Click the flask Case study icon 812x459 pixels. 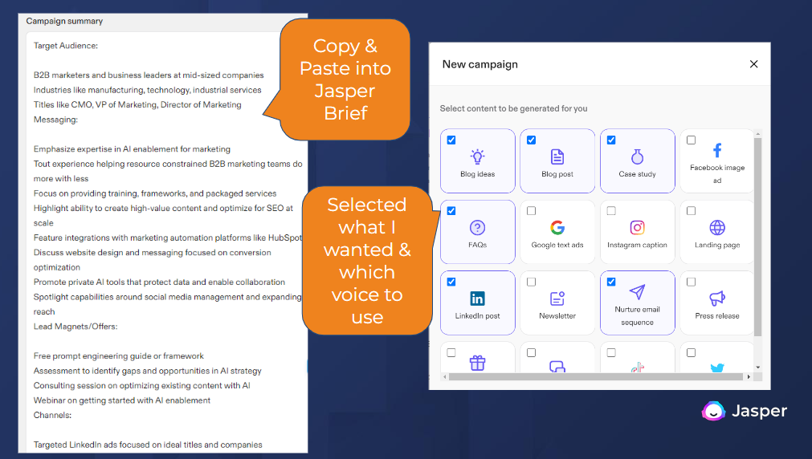637,156
